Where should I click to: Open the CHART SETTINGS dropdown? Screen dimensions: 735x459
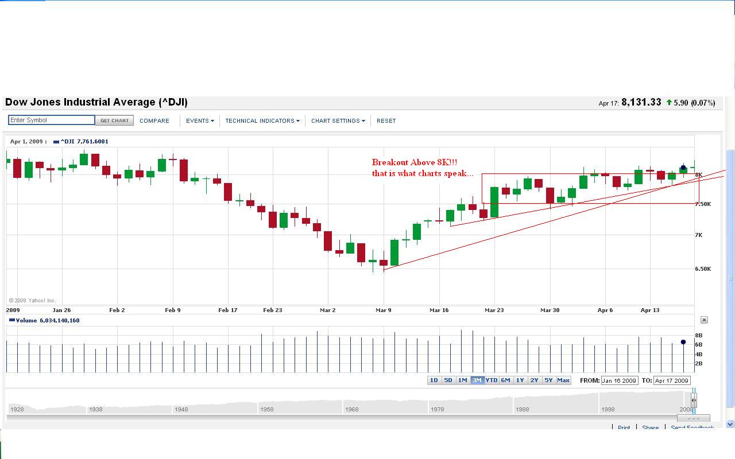[x=338, y=120]
